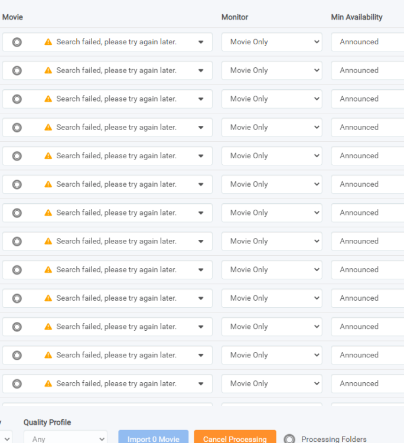Click the Monitor column header
The image size is (404, 443).
click(x=234, y=17)
